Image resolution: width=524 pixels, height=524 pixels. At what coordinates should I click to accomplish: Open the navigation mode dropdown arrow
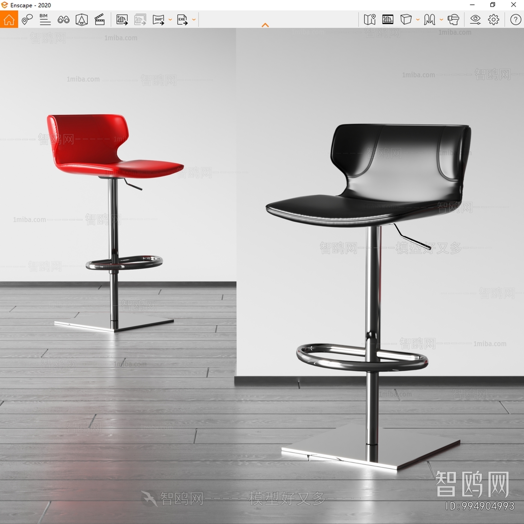coord(441,20)
